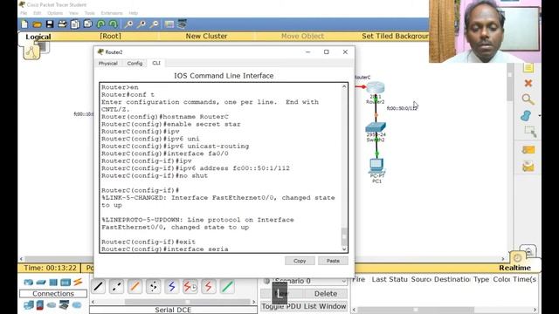Screen dimensions: 559x314
Task: Click the New Cluster button
Action: pos(206,36)
